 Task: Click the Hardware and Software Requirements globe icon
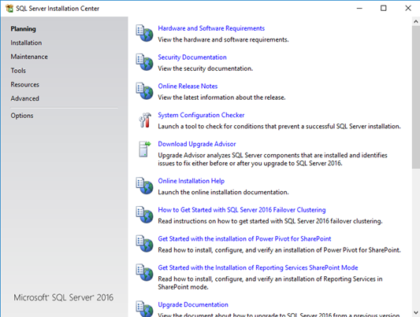tap(144, 33)
